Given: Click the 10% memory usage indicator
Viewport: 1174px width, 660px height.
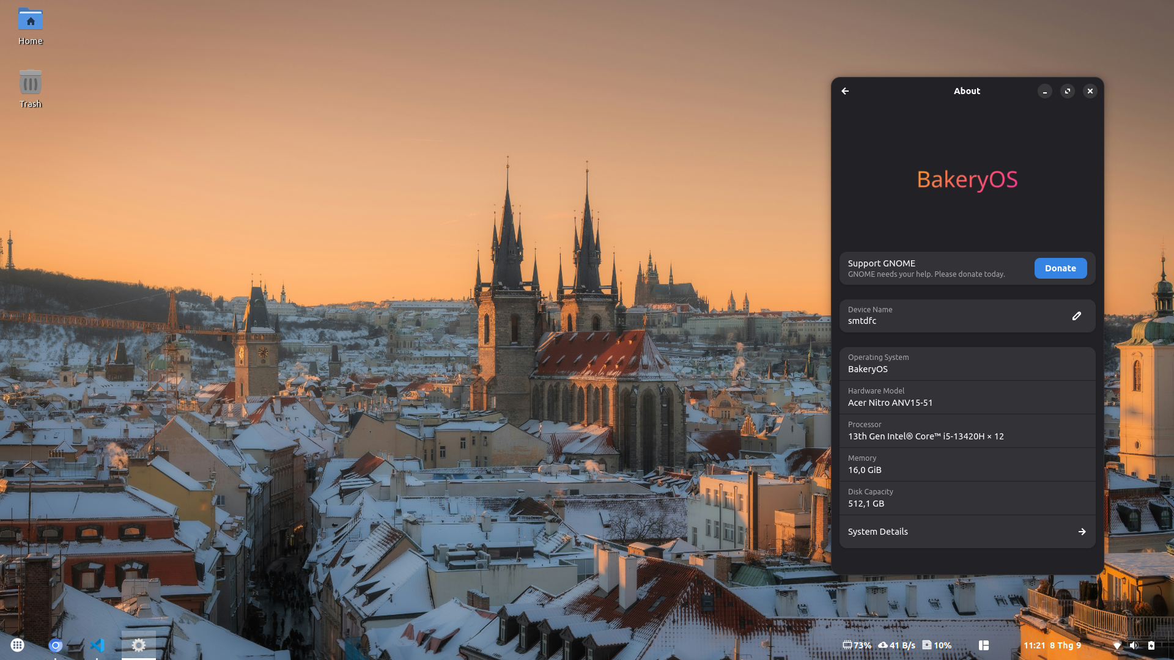Looking at the screenshot, I should (x=937, y=645).
